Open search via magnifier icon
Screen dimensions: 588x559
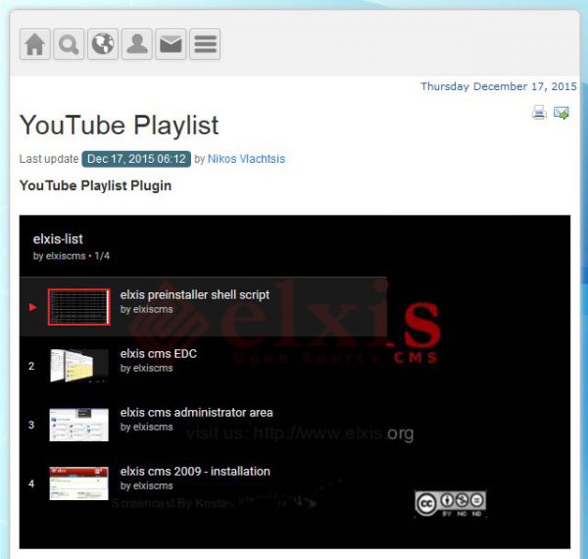click(x=69, y=44)
